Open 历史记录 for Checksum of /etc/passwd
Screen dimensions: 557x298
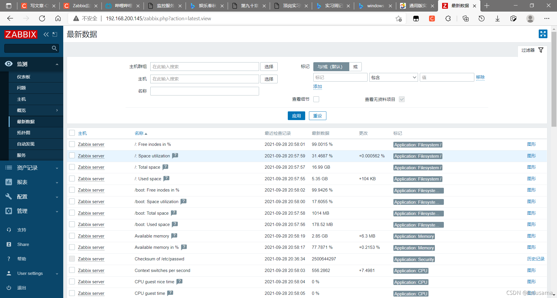coord(536,259)
